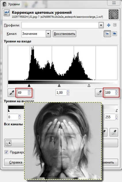Screen dimensions: 122x182
Task: Increase the black input level with up arrow
Action: pyautogui.click(x=29, y=91)
